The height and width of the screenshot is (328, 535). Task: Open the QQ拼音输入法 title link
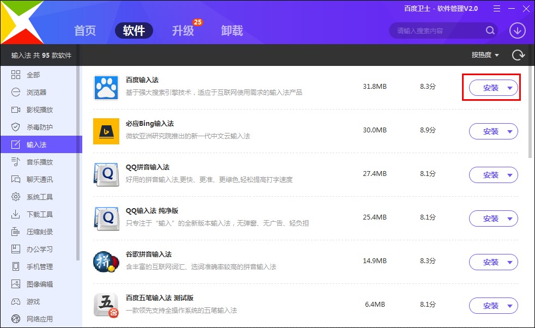(x=148, y=167)
